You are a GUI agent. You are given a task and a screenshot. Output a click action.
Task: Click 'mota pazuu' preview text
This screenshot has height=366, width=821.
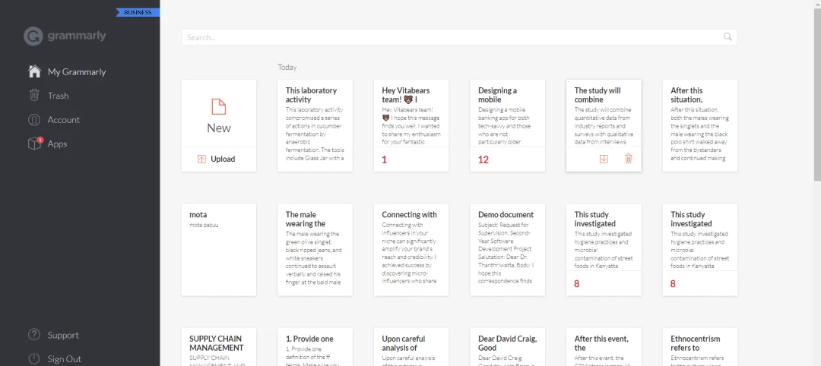coord(204,226)
